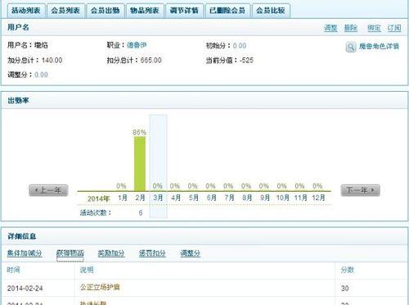This screenshot has height=305, width=409.
Task: Open the 活动列表 tab
Action: [25, 11]
